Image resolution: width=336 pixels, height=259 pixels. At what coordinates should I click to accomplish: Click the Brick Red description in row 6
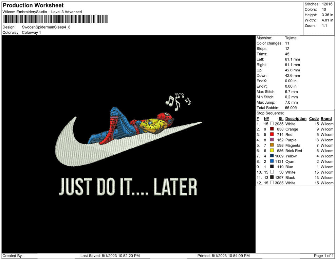294,151
